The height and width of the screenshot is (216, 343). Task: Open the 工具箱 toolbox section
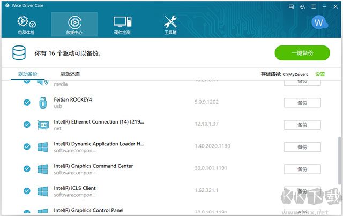point(170,25)
